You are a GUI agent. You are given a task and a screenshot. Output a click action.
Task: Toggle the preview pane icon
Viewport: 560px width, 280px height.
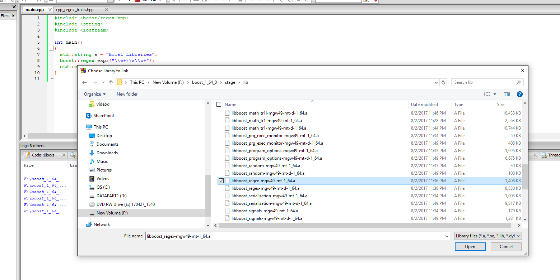(x=507, y=94)
